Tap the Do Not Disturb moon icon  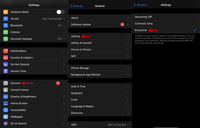pyautogui.click(x=6, y=64)
